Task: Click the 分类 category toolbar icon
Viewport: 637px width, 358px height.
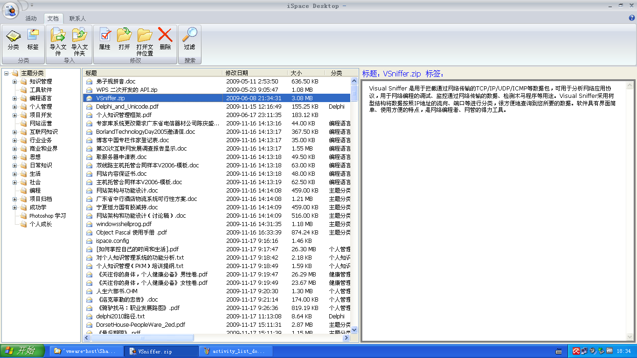Action: pos(14,40)
